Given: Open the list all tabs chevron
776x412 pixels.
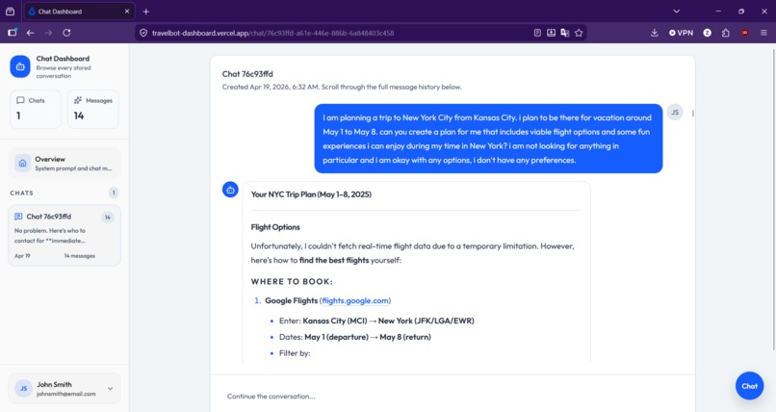Looking at the screenshot, I should [677, 12].
